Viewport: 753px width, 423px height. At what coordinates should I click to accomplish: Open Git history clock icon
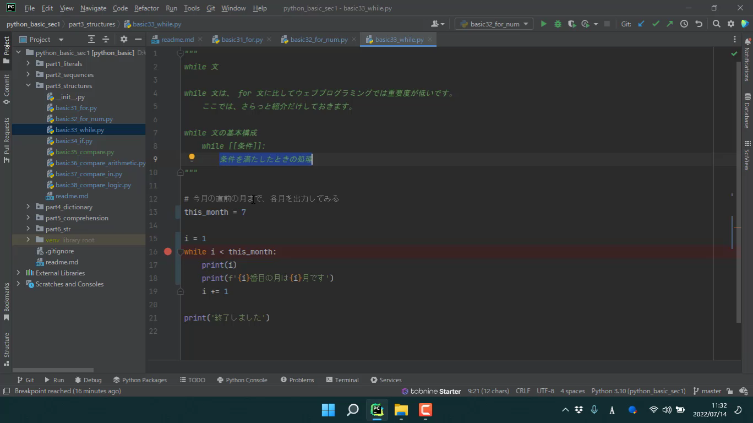(684, 24)
